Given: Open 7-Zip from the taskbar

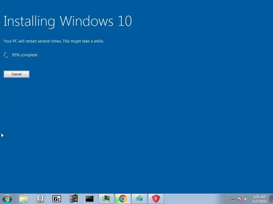Looking at the screenshot, I should point(57,199).
